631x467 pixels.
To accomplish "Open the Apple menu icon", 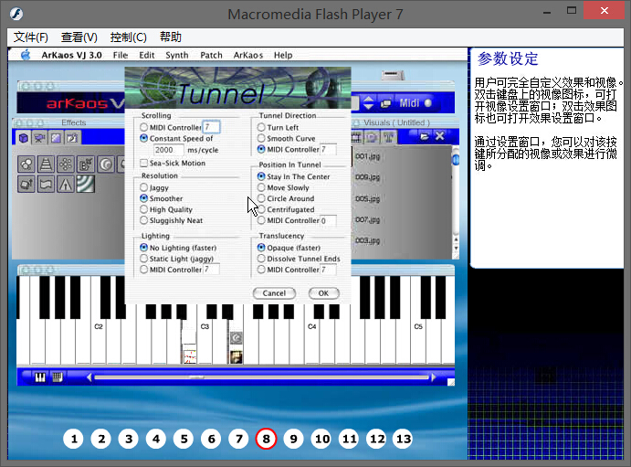I will coord(26,55).
